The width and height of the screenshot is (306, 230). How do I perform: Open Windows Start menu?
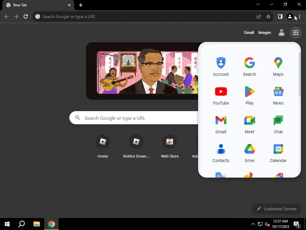pos(7,224)
